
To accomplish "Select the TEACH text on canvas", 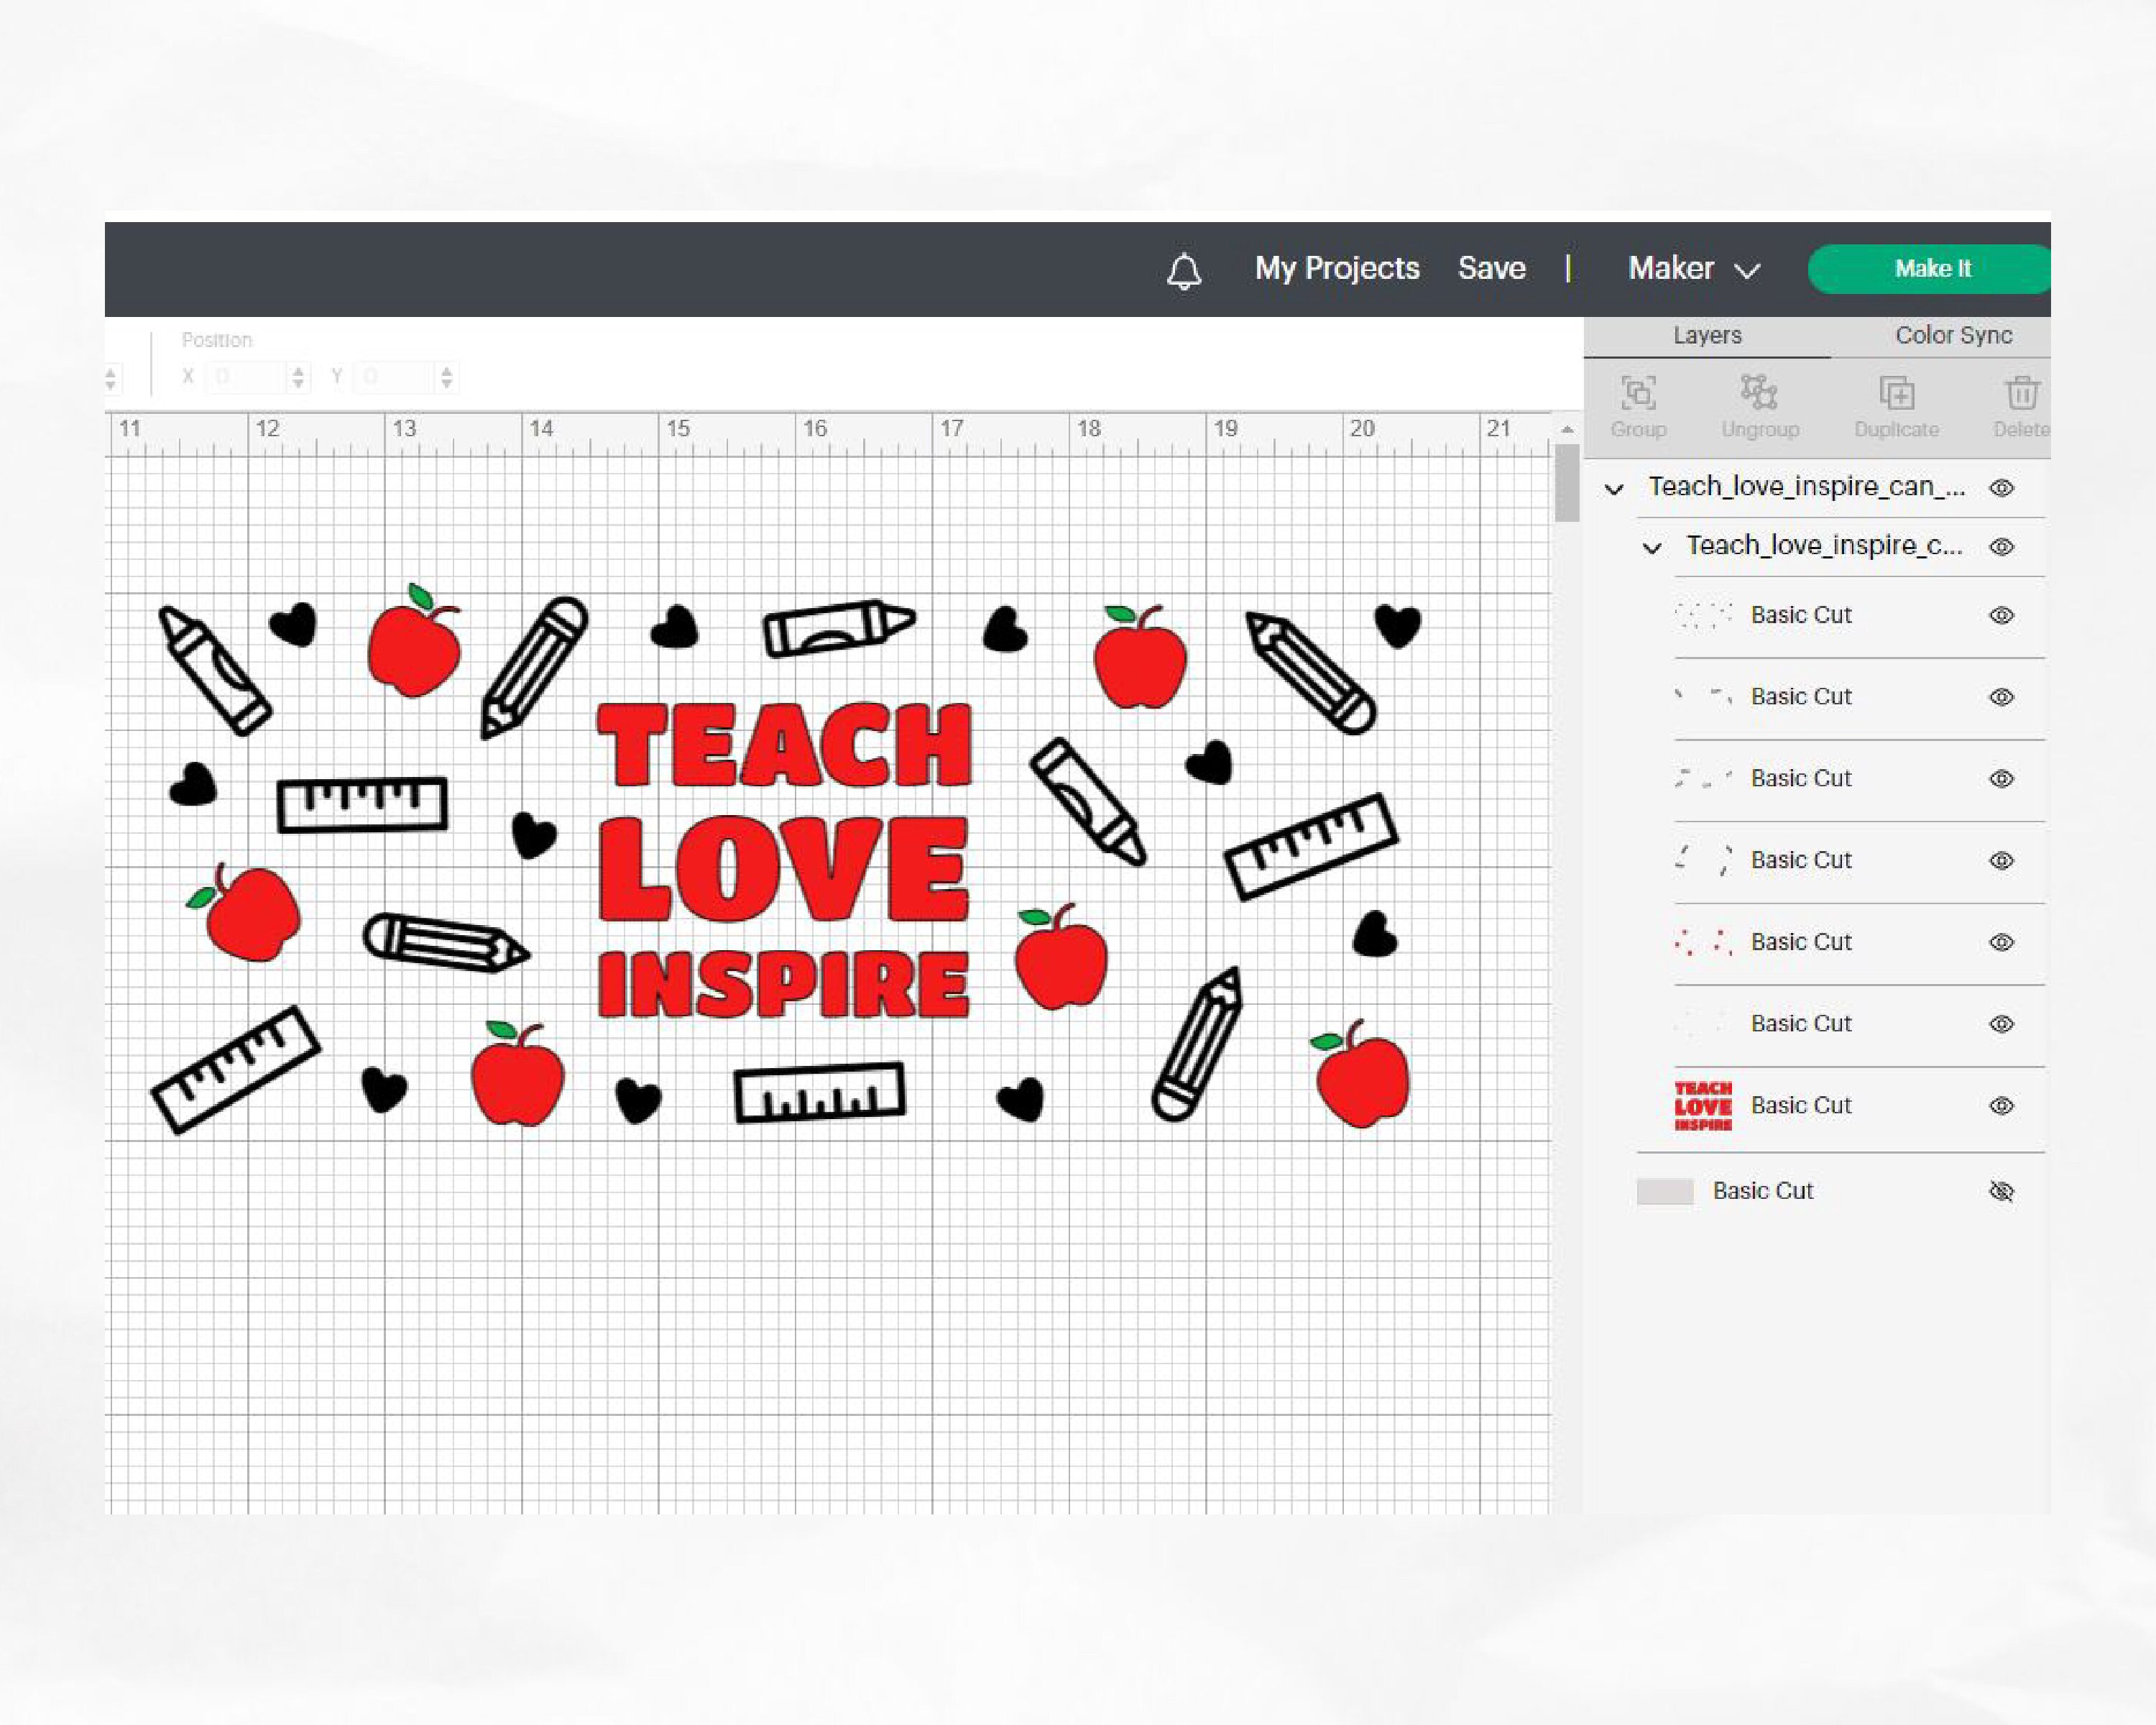I will click(x=784, y=744).
